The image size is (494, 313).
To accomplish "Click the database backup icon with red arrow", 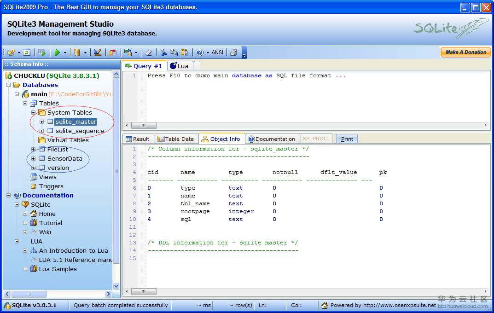I will tap(113, 52).
